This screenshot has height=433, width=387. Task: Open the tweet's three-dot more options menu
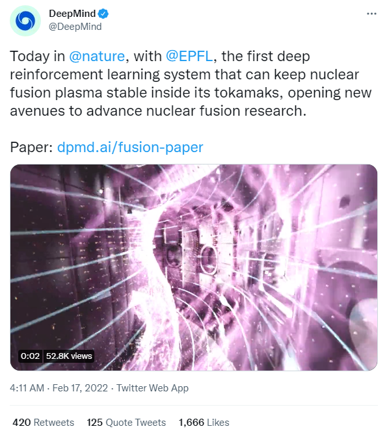tap(371, 14)
